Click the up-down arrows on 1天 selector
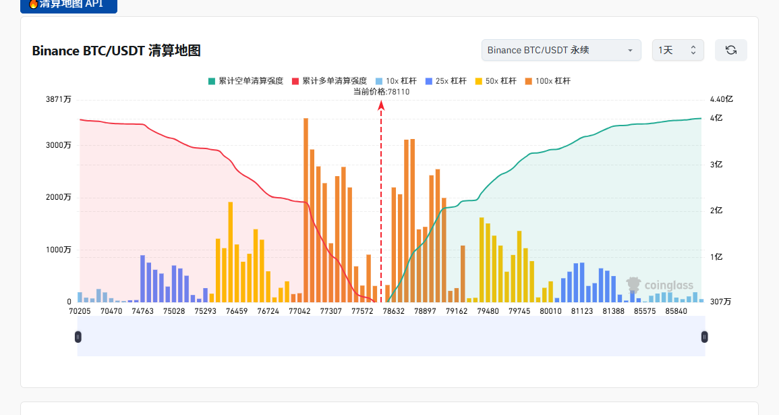The height and width of the screenshot is (415, 779). click(x=693, y=50)
